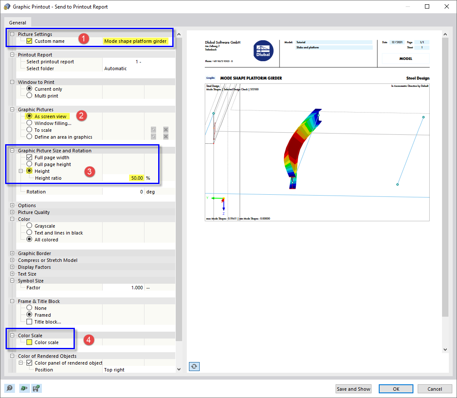Confirm the dialog with OK
The height and width of the screenshot is (398, 457).
395,389
